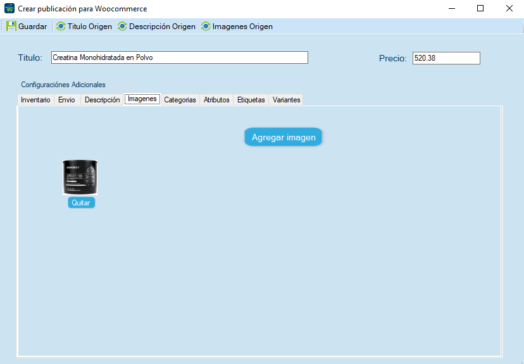
Task: Load images via Imagenes Origen label
Action: pos(242,27)
